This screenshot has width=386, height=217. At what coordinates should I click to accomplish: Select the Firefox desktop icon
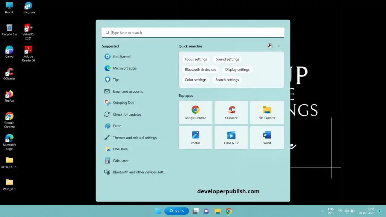pos(9,96)
